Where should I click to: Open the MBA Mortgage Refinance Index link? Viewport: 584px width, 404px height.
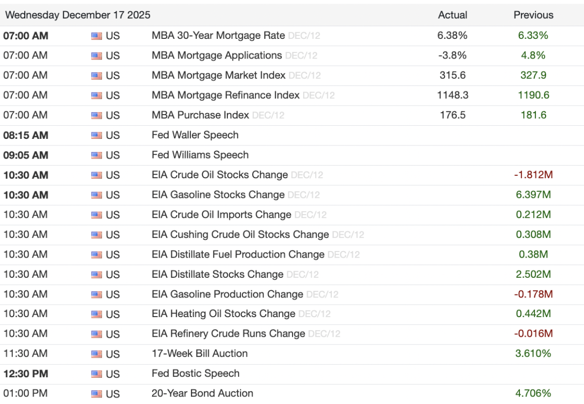225,95
